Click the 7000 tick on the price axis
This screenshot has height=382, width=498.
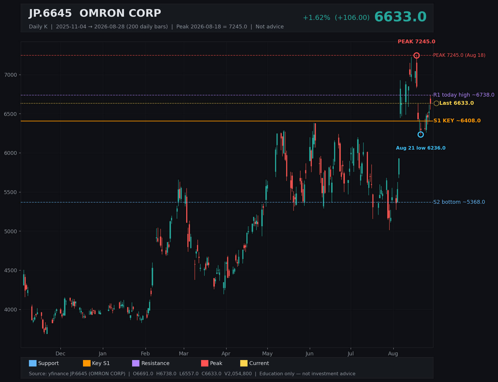(11, 75)
